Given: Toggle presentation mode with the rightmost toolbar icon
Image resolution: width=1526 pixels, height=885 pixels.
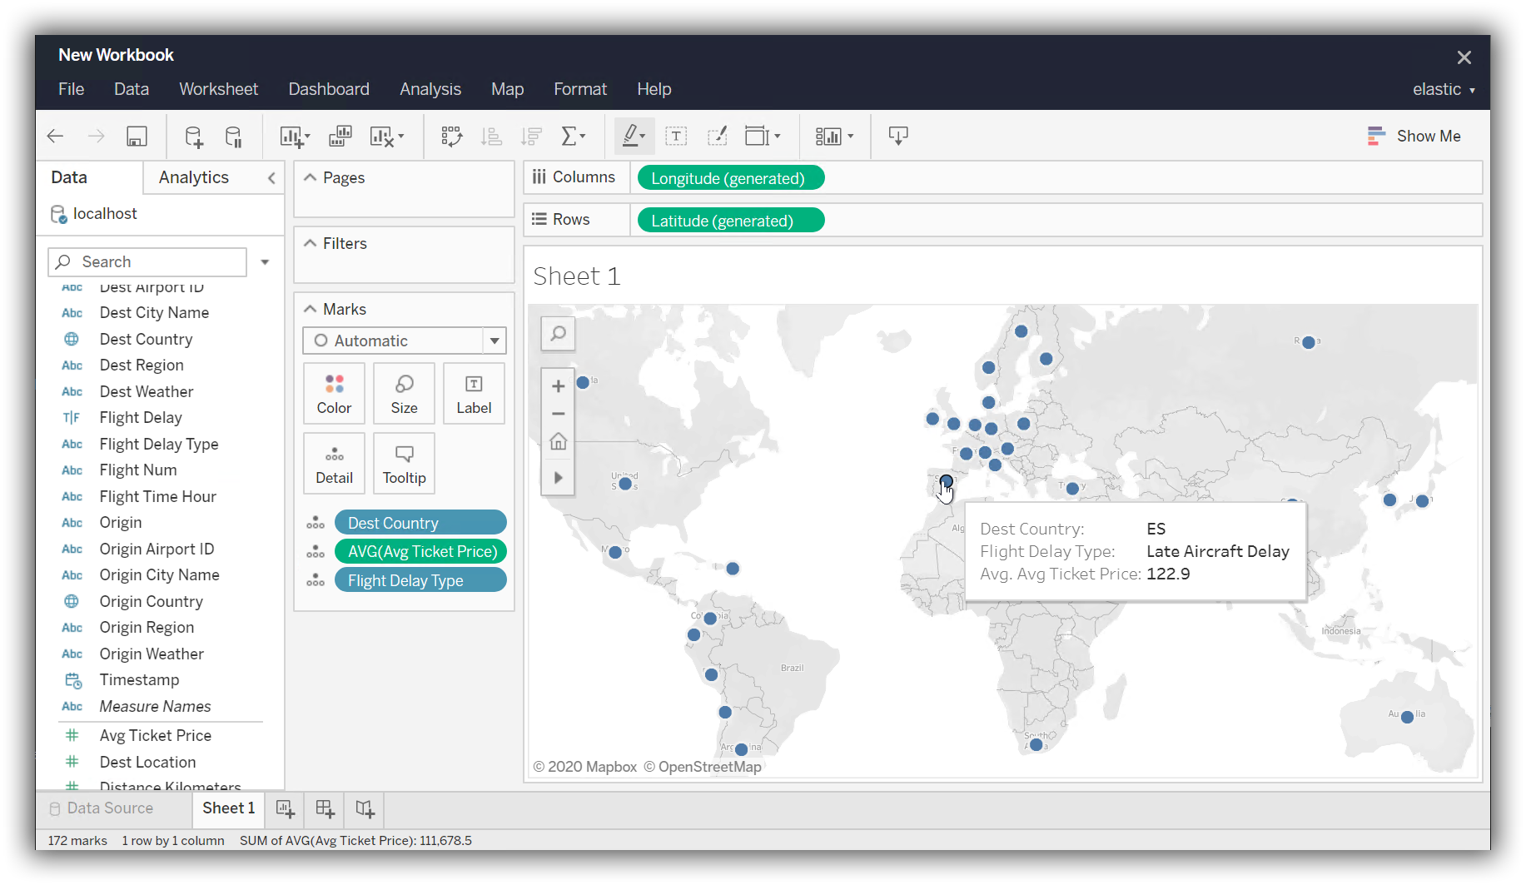Looking at the screenshot, I should coord(898,136).
